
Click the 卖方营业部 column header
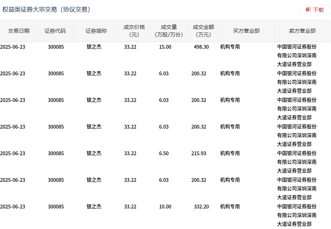[302, 31]
